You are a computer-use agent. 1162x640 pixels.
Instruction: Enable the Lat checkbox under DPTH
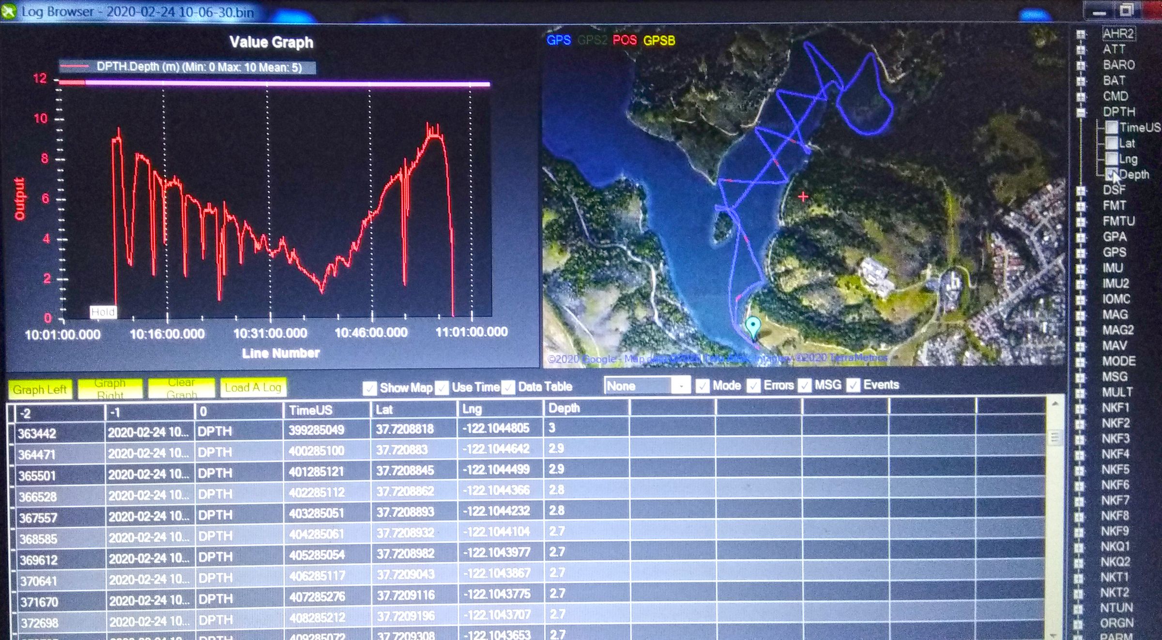tap(1112, 144)
